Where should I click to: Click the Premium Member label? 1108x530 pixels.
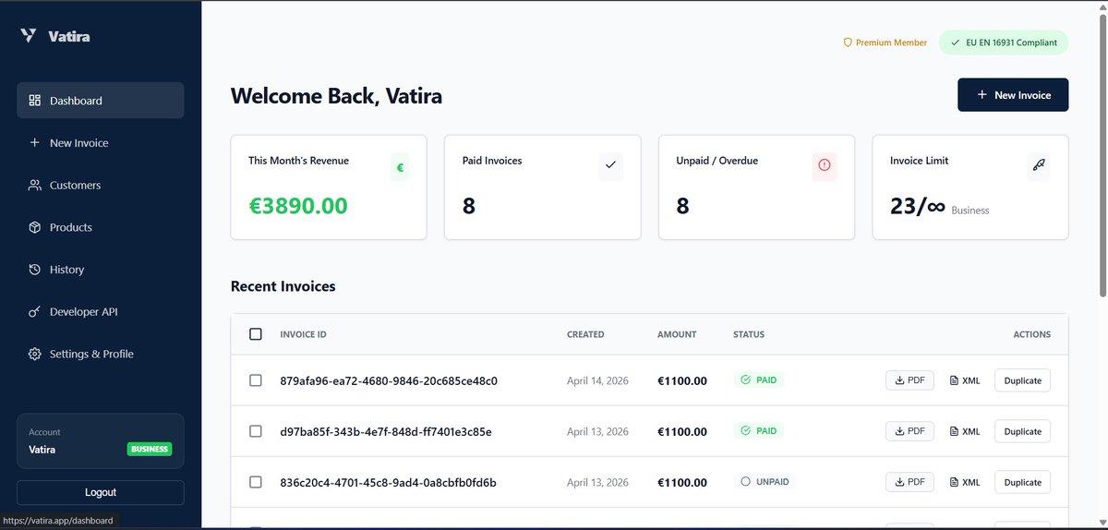click(x=891, y=42)
